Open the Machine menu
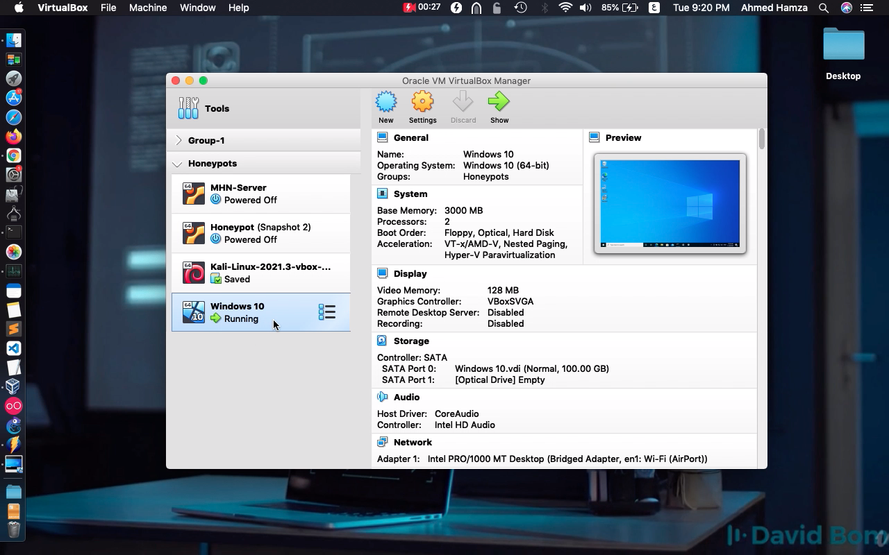The height and width of the screenshot is (555, 889). [147, 8]
